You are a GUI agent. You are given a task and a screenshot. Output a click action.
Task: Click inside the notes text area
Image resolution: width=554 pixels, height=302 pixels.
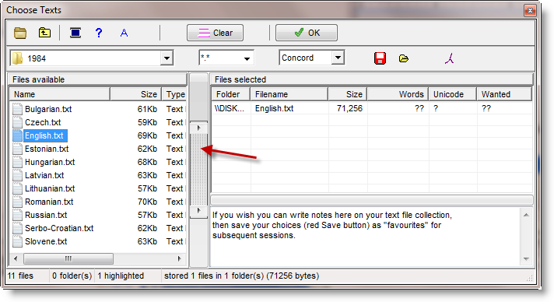(366, 237)
